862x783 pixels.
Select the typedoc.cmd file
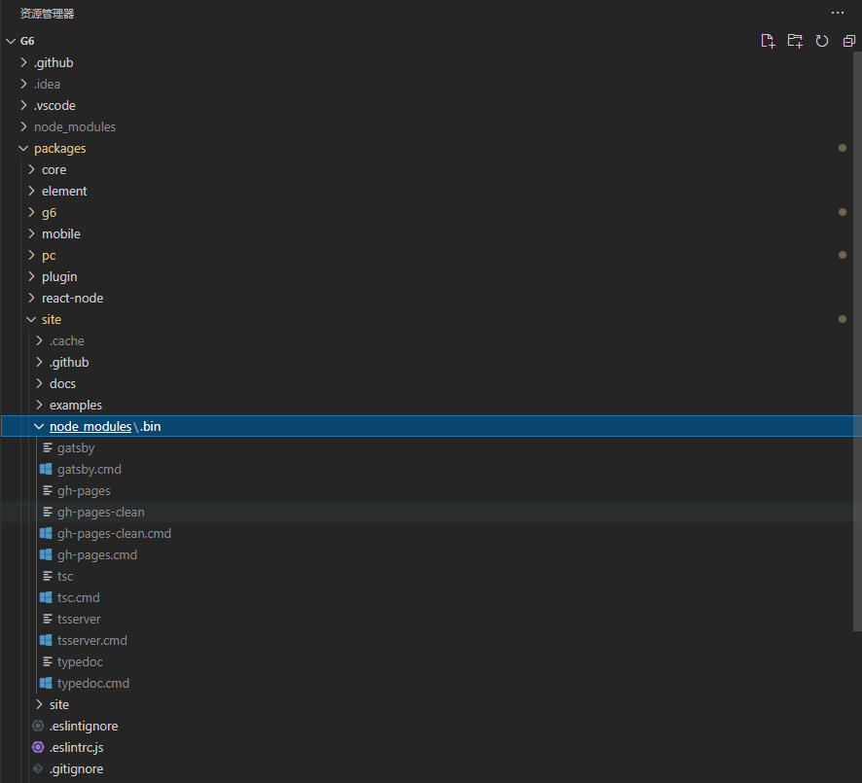pyautogui.click(x=92, y=683)
